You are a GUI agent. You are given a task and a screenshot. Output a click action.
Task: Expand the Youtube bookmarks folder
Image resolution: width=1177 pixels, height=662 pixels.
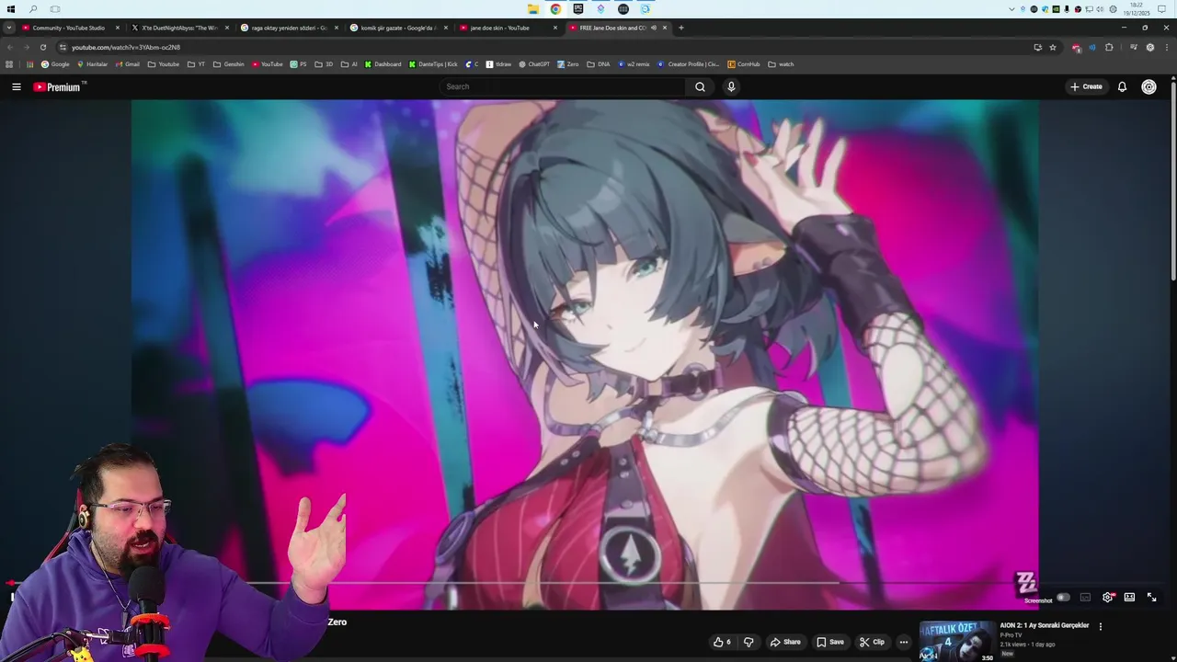(164, 64)
